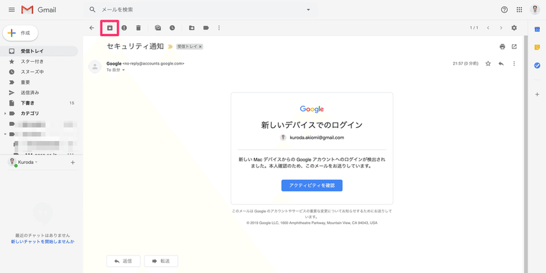Report this message as spam
The image size is (546, 273).
click(x=124, y=28)
